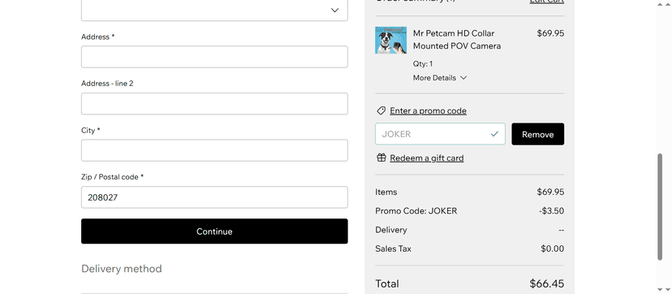The height and width of the screenshot is (294, 672).
Task: Open the Enter a promo code link
Action: click(428, 111)
